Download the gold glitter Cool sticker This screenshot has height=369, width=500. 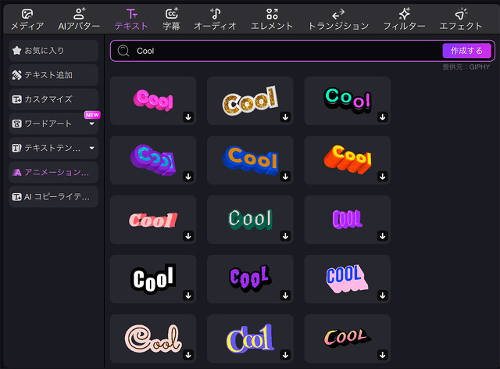coord(285,116)
